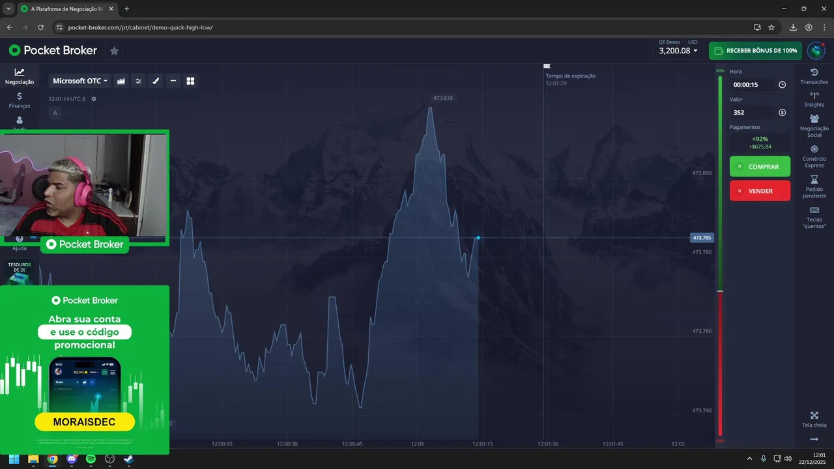Image resolution: width=834 pixels, height=469 pixels.
Task: Click the minus line tool icon
Action: pyautogui.click(x=173, y=81)
